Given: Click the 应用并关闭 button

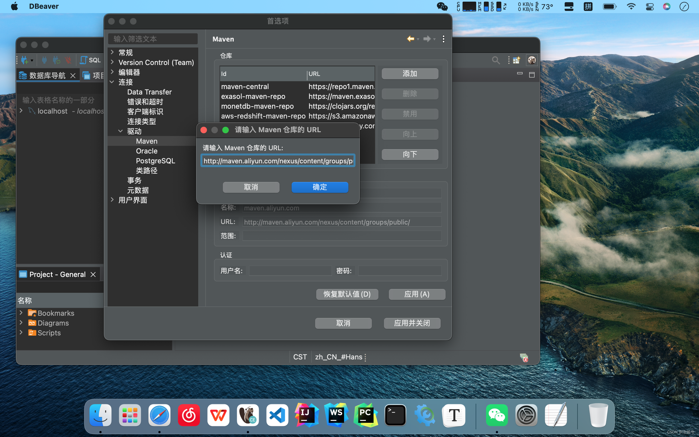Looking at the screenshot, I should point(412,323).
